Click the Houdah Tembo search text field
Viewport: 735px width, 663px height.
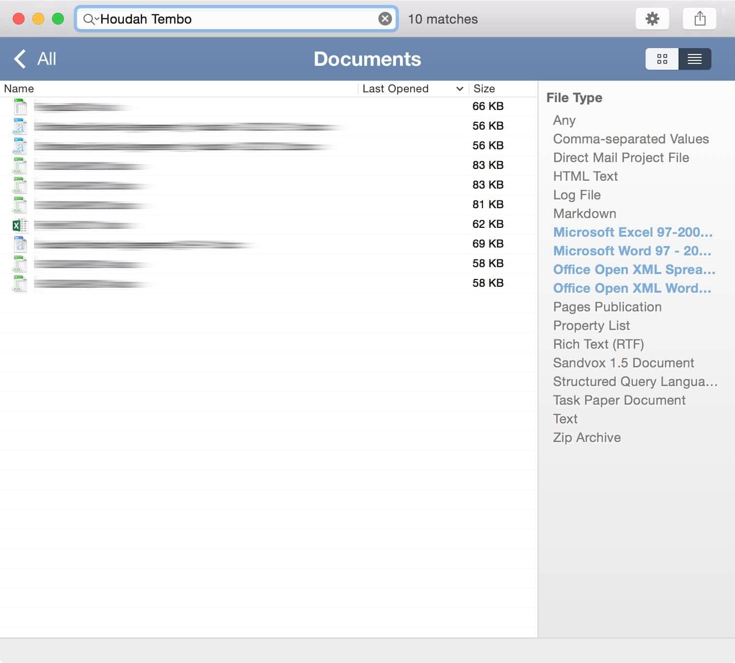237,19
